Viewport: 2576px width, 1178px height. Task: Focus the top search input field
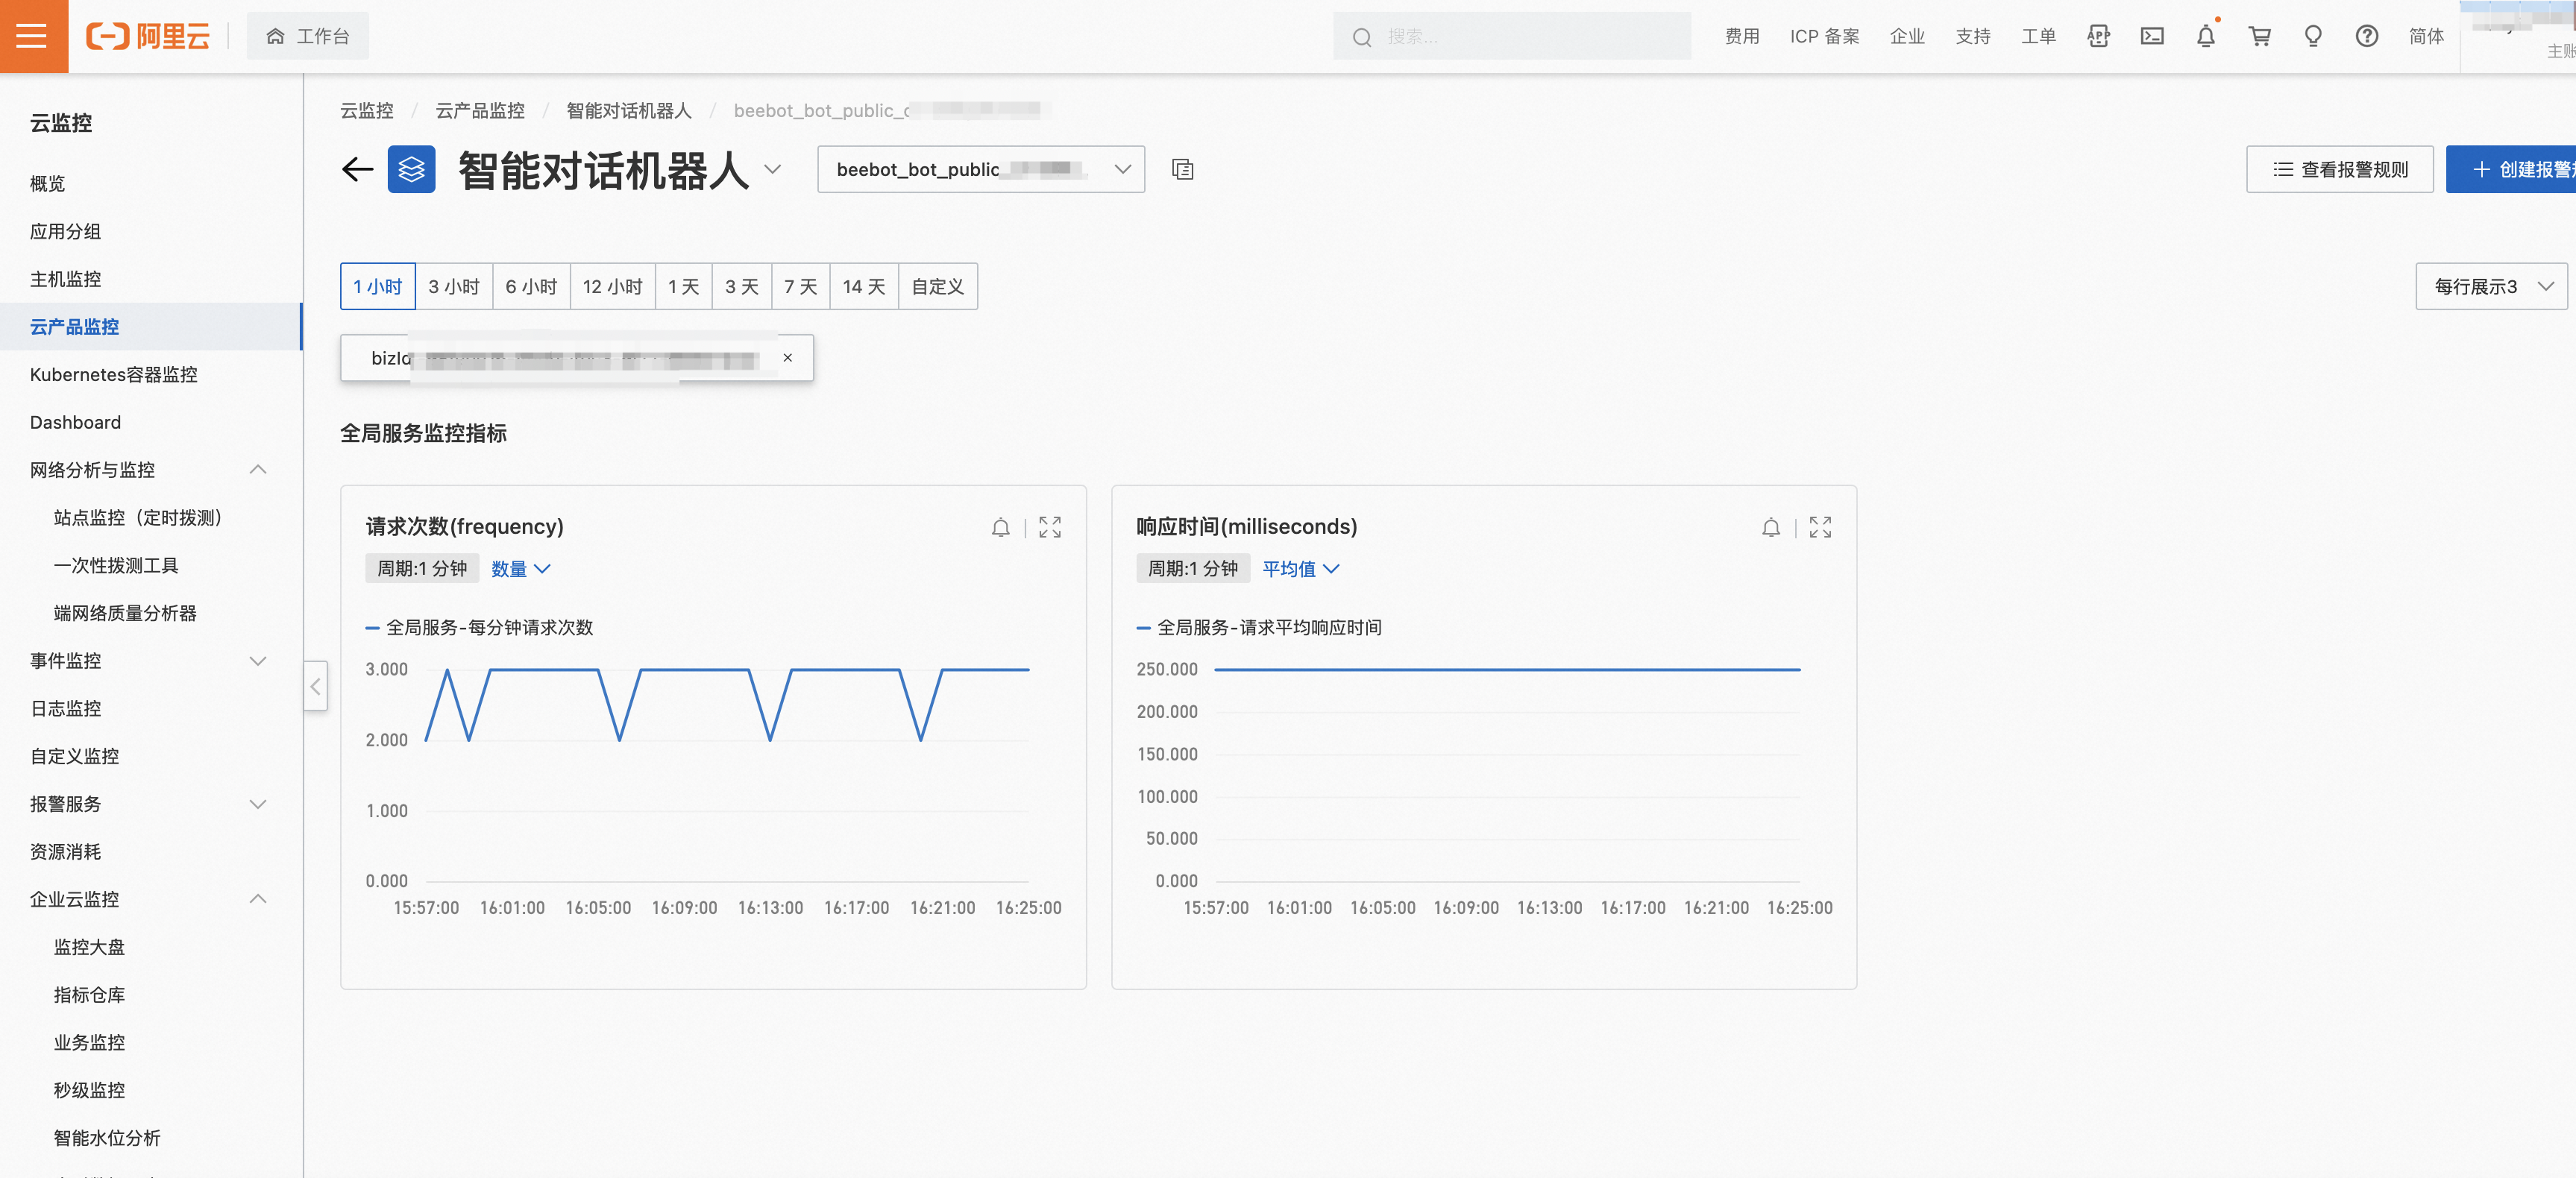(1511, 36)
